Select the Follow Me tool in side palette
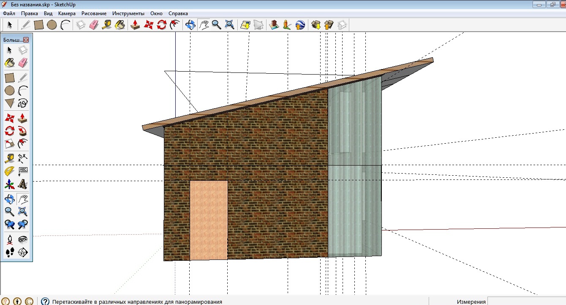Screen dimensions: 566x305 click(x=23, y=131)
